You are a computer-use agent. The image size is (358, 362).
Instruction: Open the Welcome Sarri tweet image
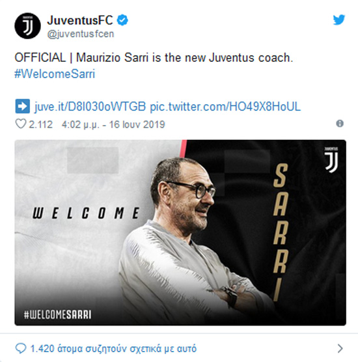point(180,232)
